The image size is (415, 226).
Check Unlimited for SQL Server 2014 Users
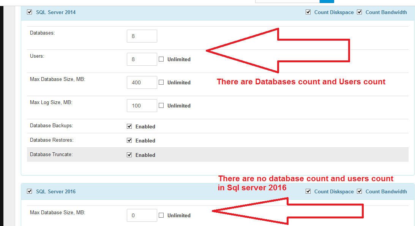[x=161, y=59]
